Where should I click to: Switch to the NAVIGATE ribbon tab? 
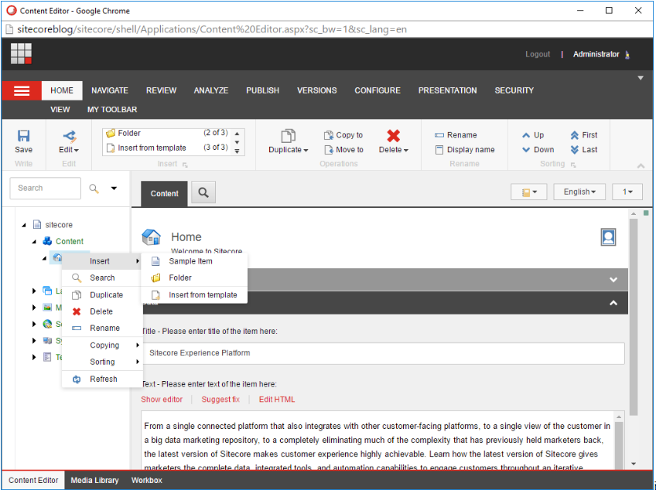pos(110,90)
